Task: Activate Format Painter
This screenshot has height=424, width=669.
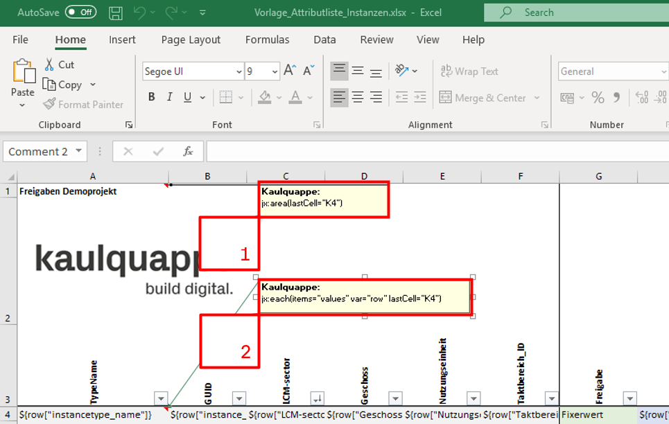Action: point(83,105)
